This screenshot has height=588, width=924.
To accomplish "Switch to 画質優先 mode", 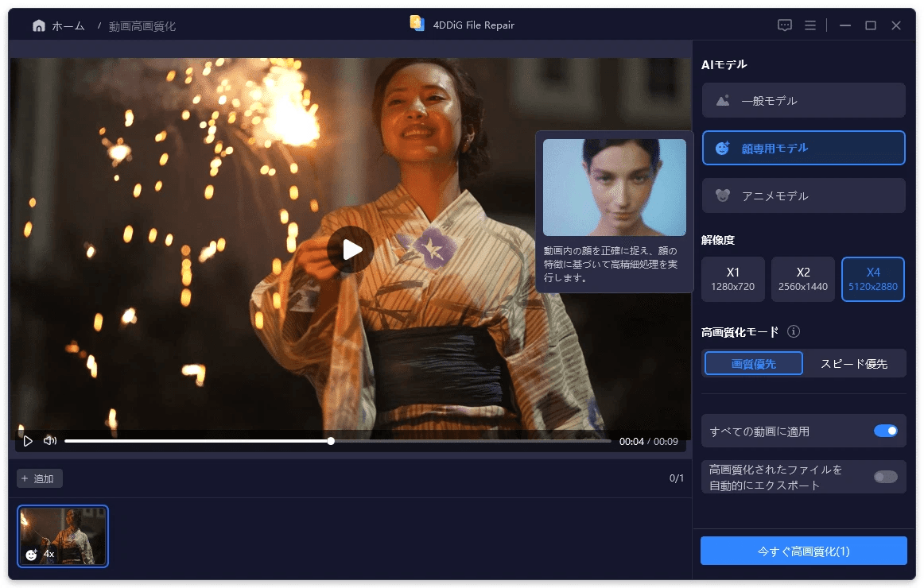I will [x=753, y=364].
